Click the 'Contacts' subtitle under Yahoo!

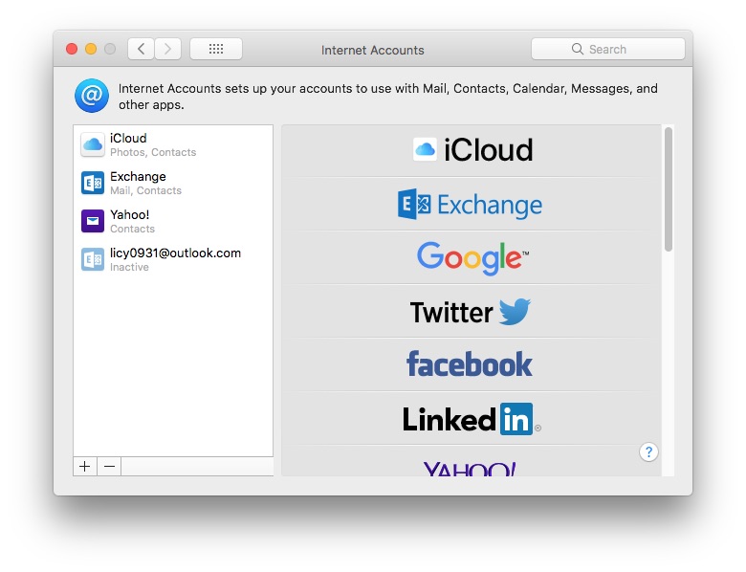[x=132, y=229]
